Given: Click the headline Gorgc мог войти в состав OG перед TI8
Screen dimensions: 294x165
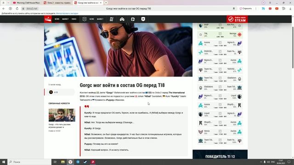Looking at the screenshot, I should [122, 85].
